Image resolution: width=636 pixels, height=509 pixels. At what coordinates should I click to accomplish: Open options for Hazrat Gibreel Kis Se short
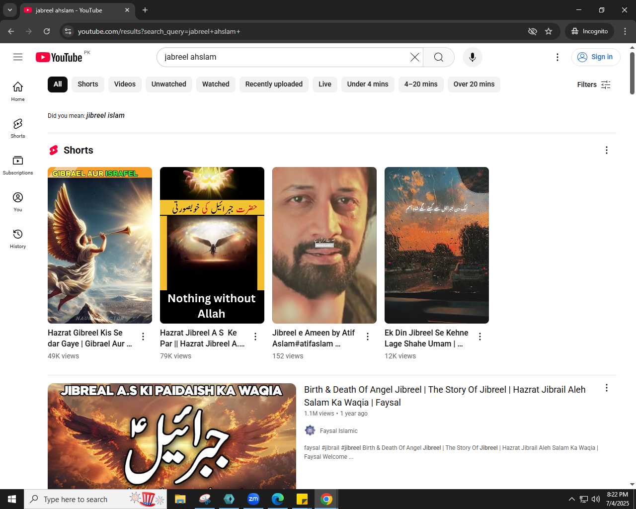tap(143, 337)
